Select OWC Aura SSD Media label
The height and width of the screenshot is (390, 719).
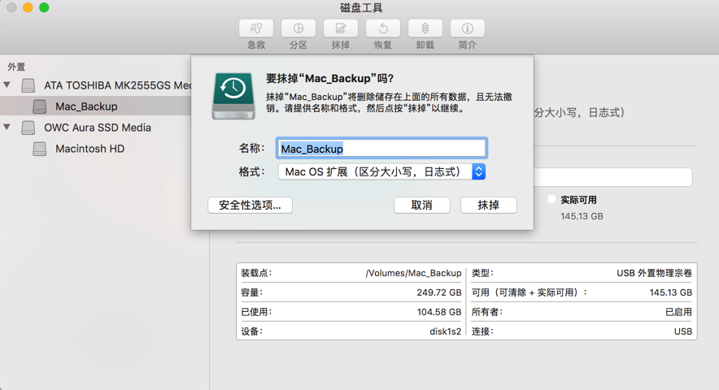click(98, 128)
